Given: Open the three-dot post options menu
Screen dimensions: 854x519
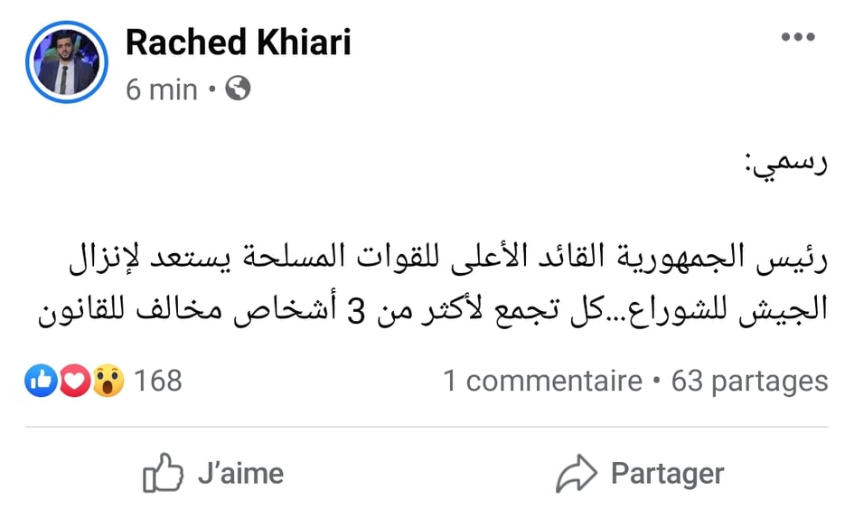Looking at the screenshot, I should (x=798, y=38).
